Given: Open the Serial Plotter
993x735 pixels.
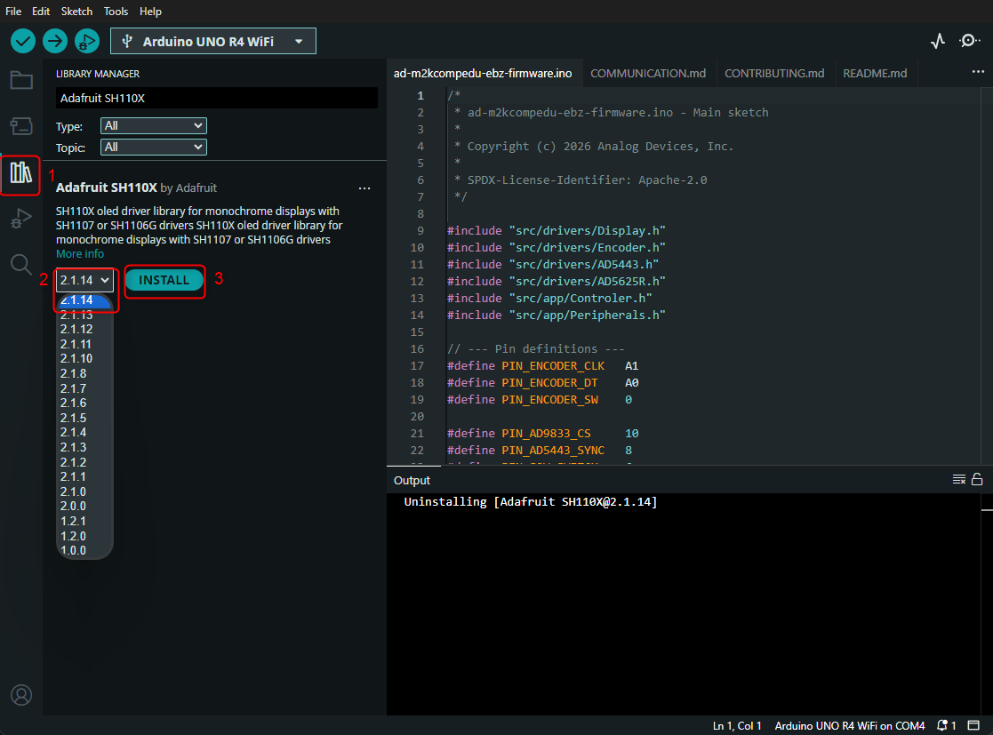Looking at the screenshot, I should pos(938,41).
